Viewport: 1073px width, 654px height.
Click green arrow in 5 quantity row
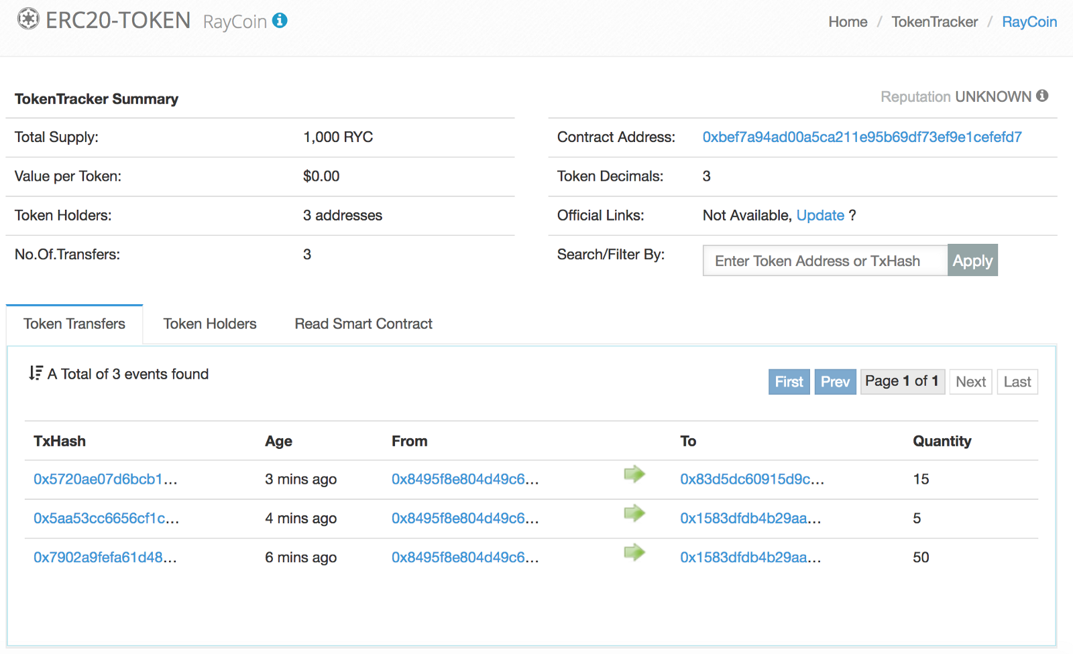pos(634,513)
